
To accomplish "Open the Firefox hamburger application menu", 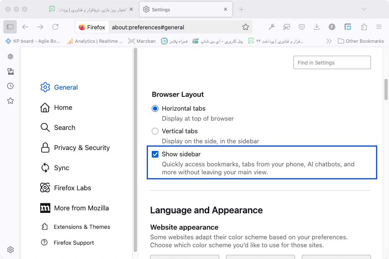I will click(x=379, y=27).
